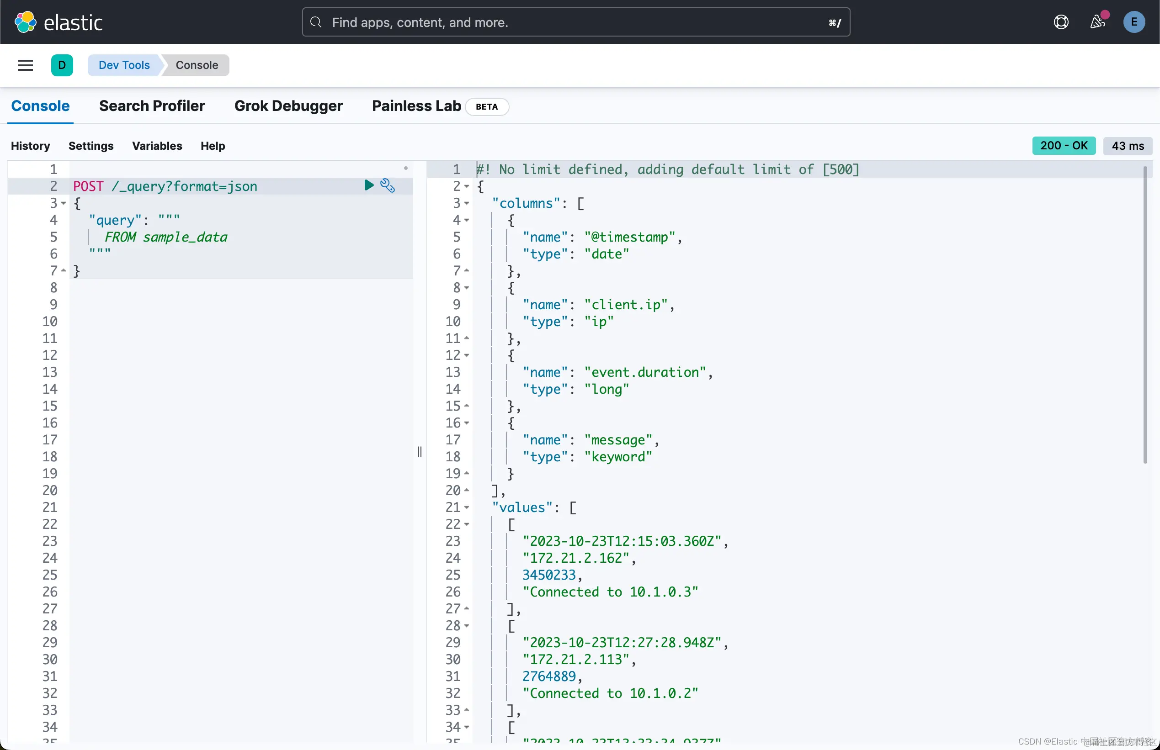Click the Dev Tools breadcrumb link
Viewport: 1160px width, 750px height.
click(124, 65)
